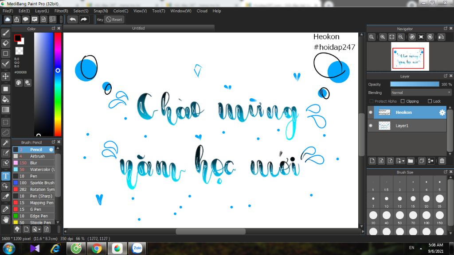The image size is (454, 255).
Task: Select the Eraser tool
Action: pyautogui.click(x=5, y=43)
